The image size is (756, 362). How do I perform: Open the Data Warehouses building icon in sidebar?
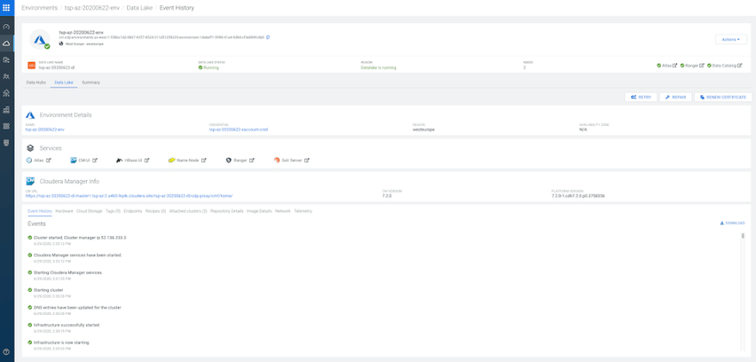[x=6, y=110]
